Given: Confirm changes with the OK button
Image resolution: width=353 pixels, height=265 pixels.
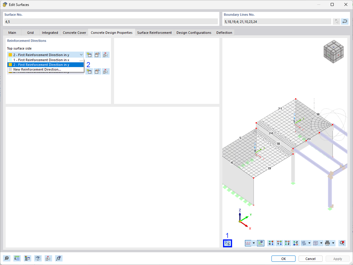Looking at the screenshot, I should [283, 258].
